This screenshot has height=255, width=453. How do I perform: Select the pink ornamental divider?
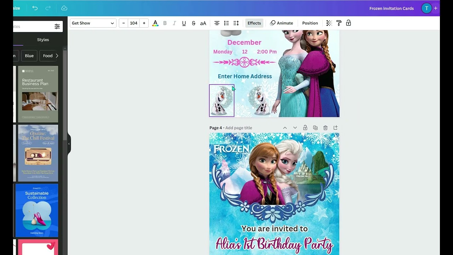pos(244,63)
